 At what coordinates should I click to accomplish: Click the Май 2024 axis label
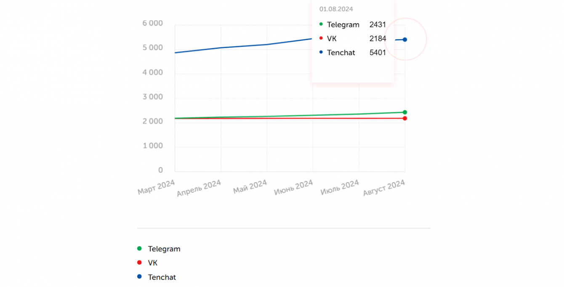click(x=250, y=187)
